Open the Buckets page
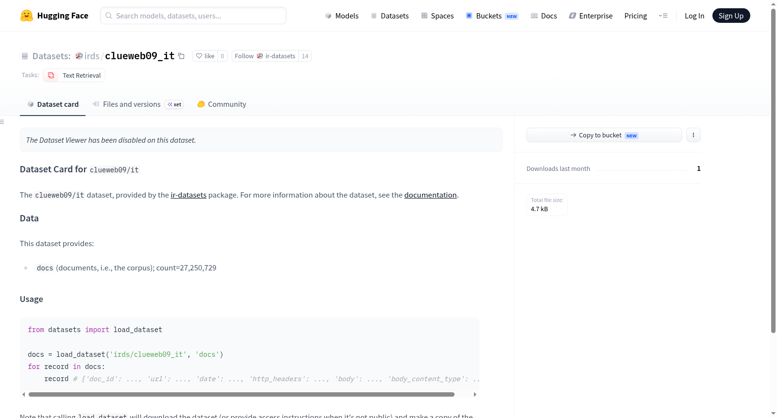This screenshot has width=777, height=418. click(x=492, y=16)
